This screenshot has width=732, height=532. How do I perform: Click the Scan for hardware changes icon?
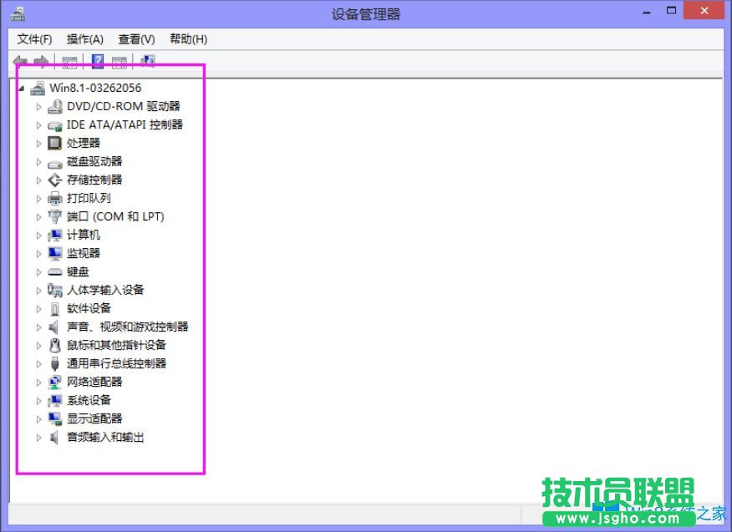click(148, 61)
